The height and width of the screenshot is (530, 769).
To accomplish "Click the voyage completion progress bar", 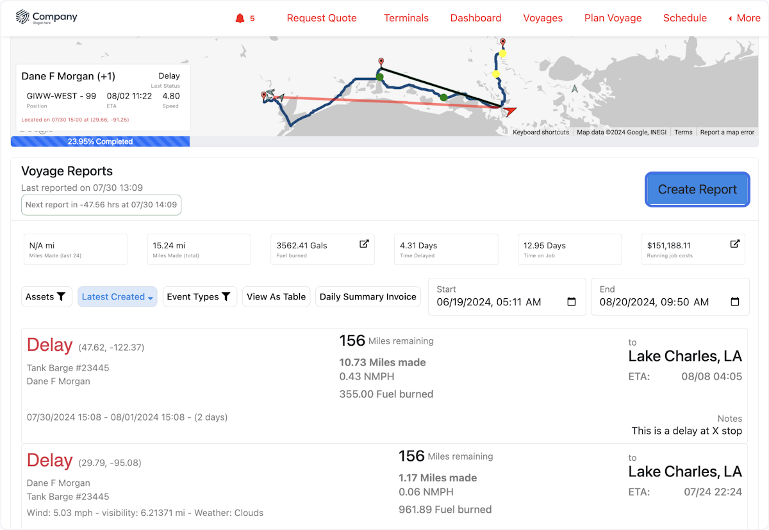I will 100,141.
